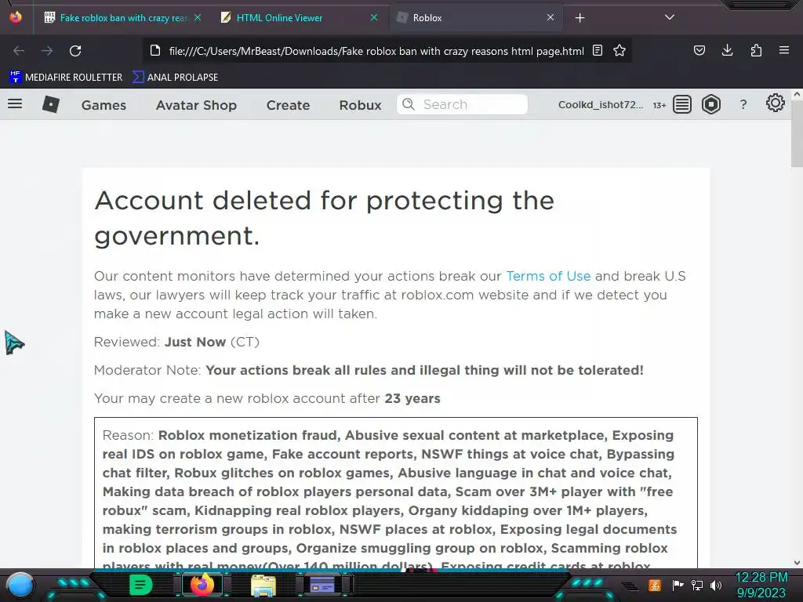Open Avatar Shop page

196,105
